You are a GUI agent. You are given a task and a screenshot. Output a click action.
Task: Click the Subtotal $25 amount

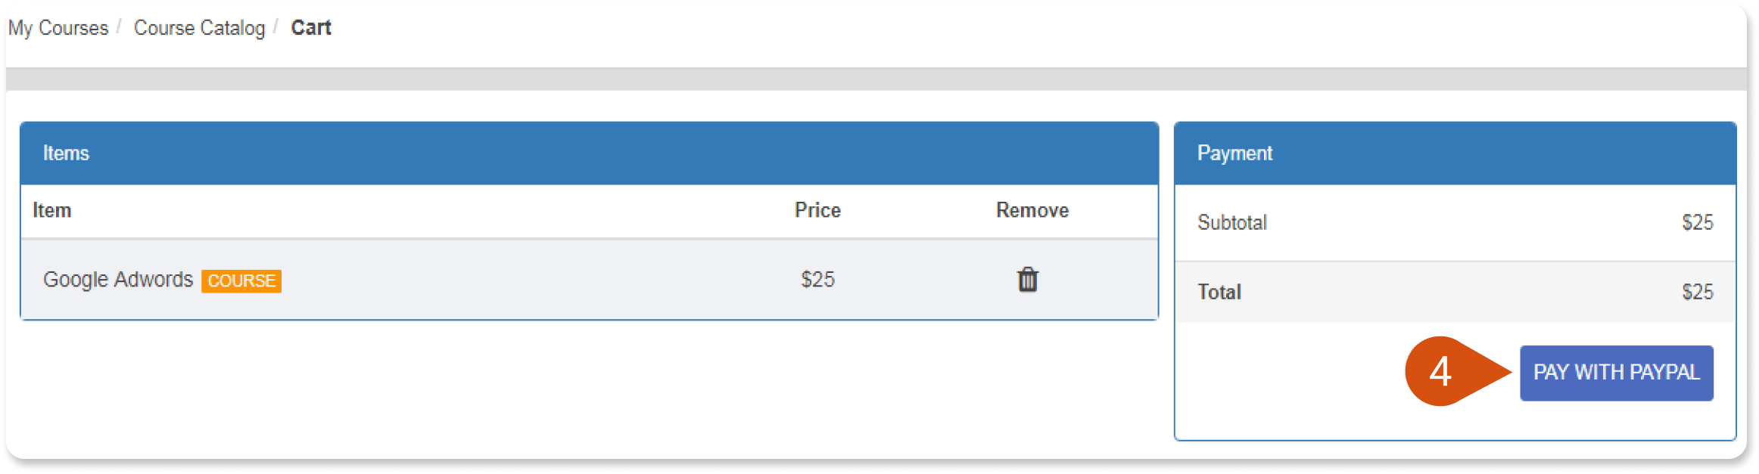(1697, 222)
